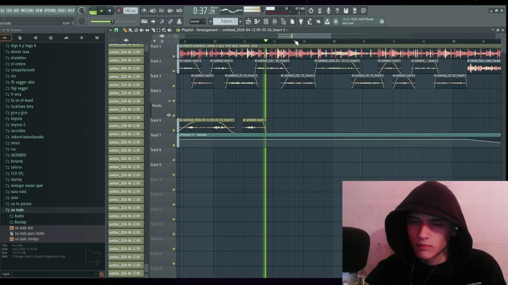Click the 140 tempo field
508x285 pixels.
tap(130, 11)
